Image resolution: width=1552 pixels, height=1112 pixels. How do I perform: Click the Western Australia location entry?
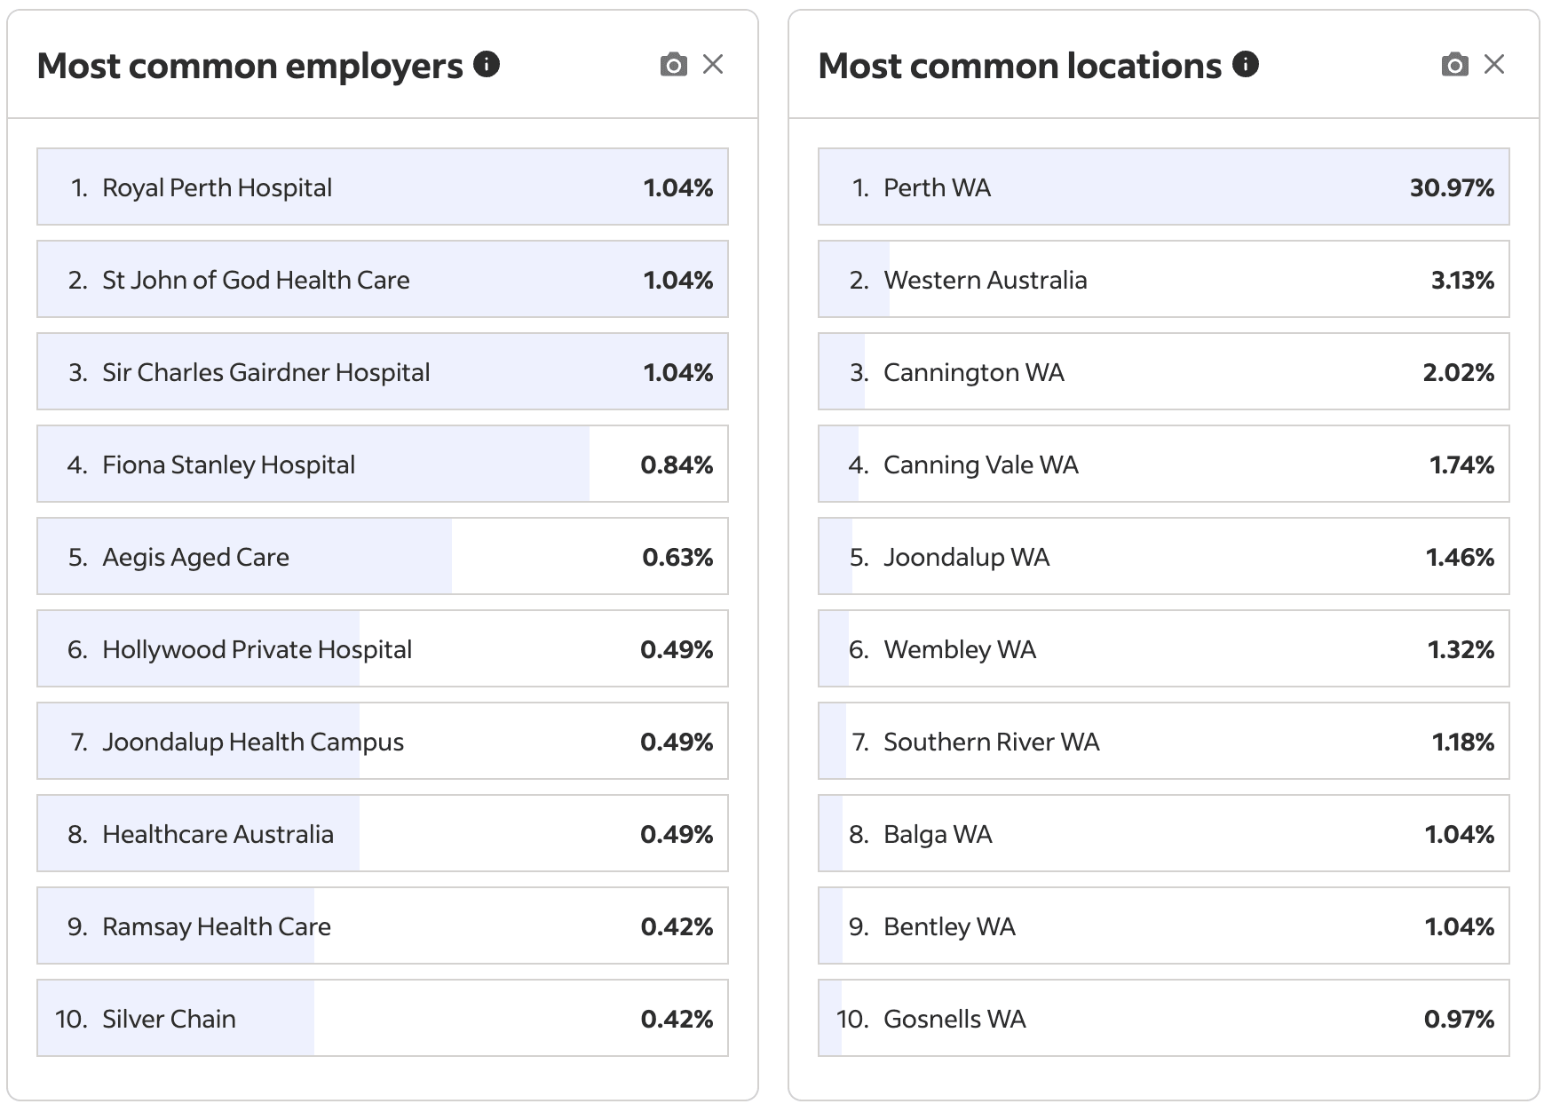coord(1163,280)
